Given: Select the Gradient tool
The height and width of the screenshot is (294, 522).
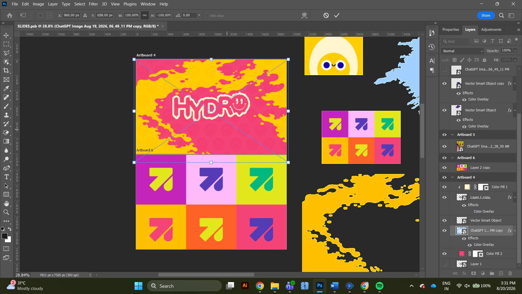Looking at the screenshot, I should pyautogui.click(x=6, y=142).
